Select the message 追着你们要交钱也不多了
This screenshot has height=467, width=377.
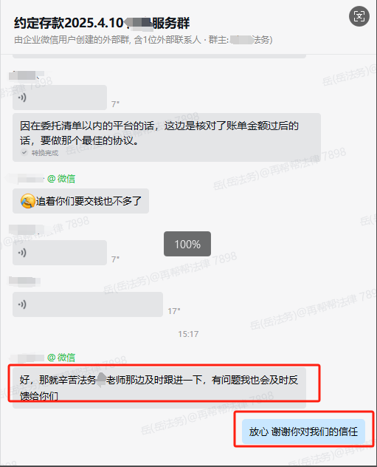[80, 201]
